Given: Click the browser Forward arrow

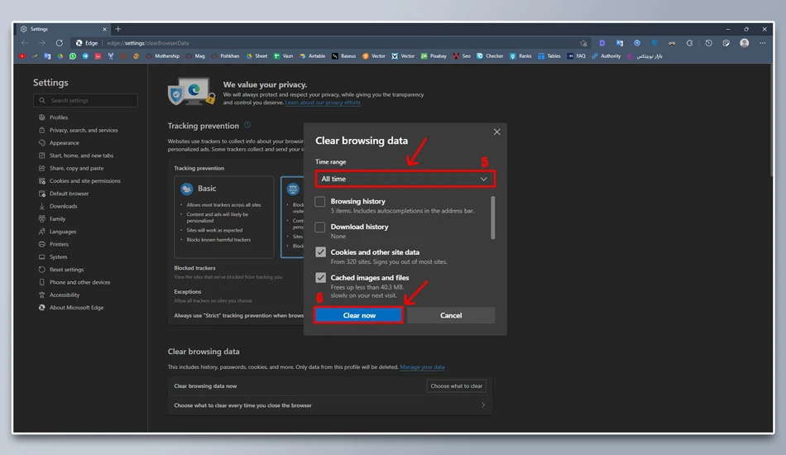Looking at the screenshot, I should click(x=42, y=43).
